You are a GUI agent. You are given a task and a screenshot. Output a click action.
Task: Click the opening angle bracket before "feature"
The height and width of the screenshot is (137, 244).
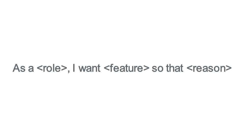pyautogui.click(x=106, y=68)
